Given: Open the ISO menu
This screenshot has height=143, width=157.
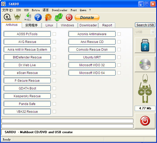Looking at the screenshot, I should tap(18, 10).
